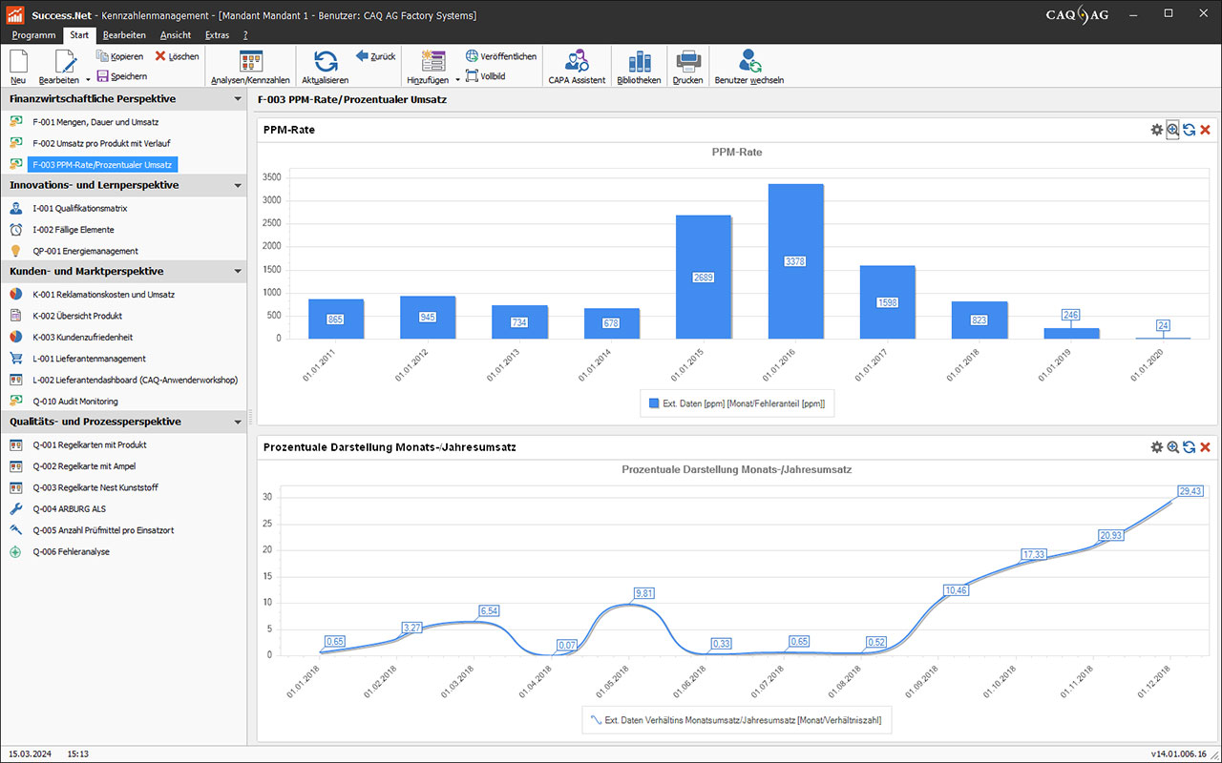Click the Aktualisieren refresh icon
This screenshot has height=763, width=1222.
tap(326, 62)
